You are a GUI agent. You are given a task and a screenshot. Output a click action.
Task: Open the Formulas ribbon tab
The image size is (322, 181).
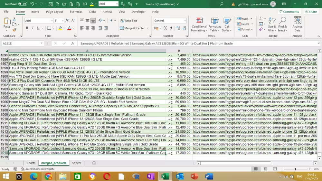76,12
